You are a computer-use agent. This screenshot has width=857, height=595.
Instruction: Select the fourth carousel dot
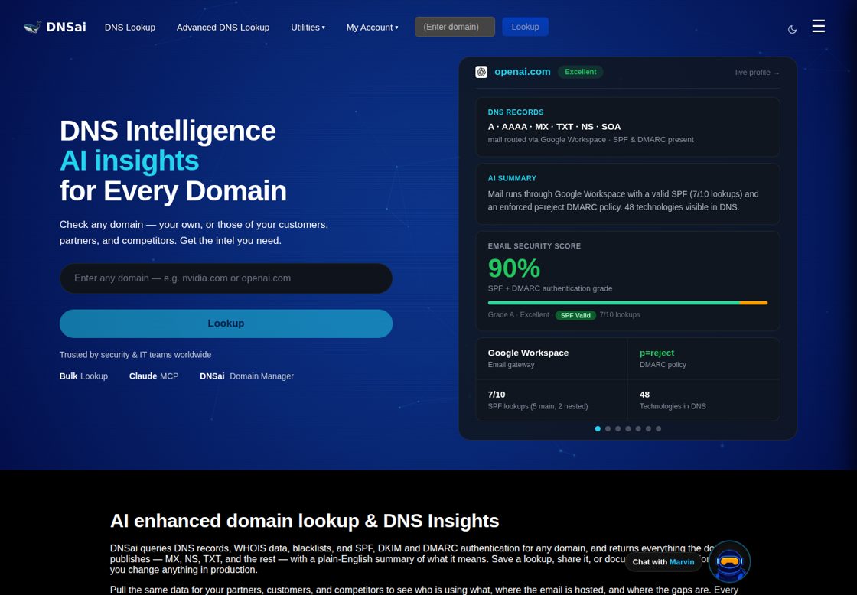coord(628,429)
